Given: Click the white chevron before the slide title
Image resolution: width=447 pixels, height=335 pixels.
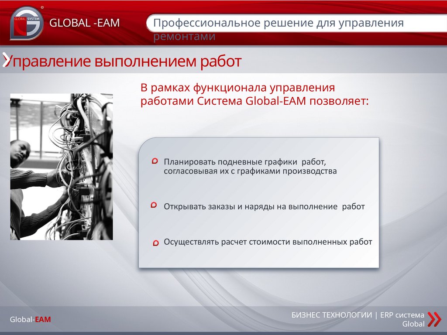Looking at the screenshot, I should [6, 61].
